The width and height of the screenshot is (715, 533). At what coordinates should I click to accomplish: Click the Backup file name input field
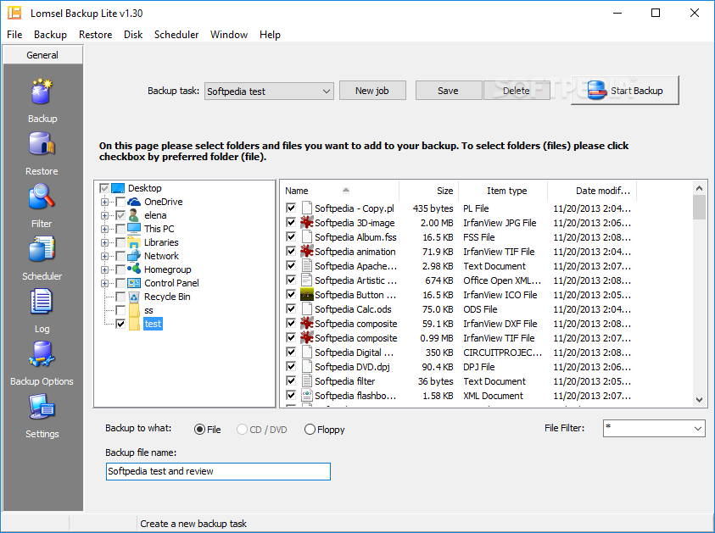[x=218, y=471]
